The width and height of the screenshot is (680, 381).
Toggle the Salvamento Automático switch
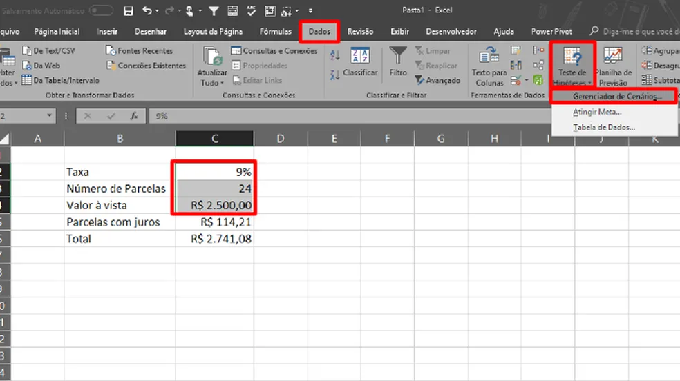(x=101, y=10)
